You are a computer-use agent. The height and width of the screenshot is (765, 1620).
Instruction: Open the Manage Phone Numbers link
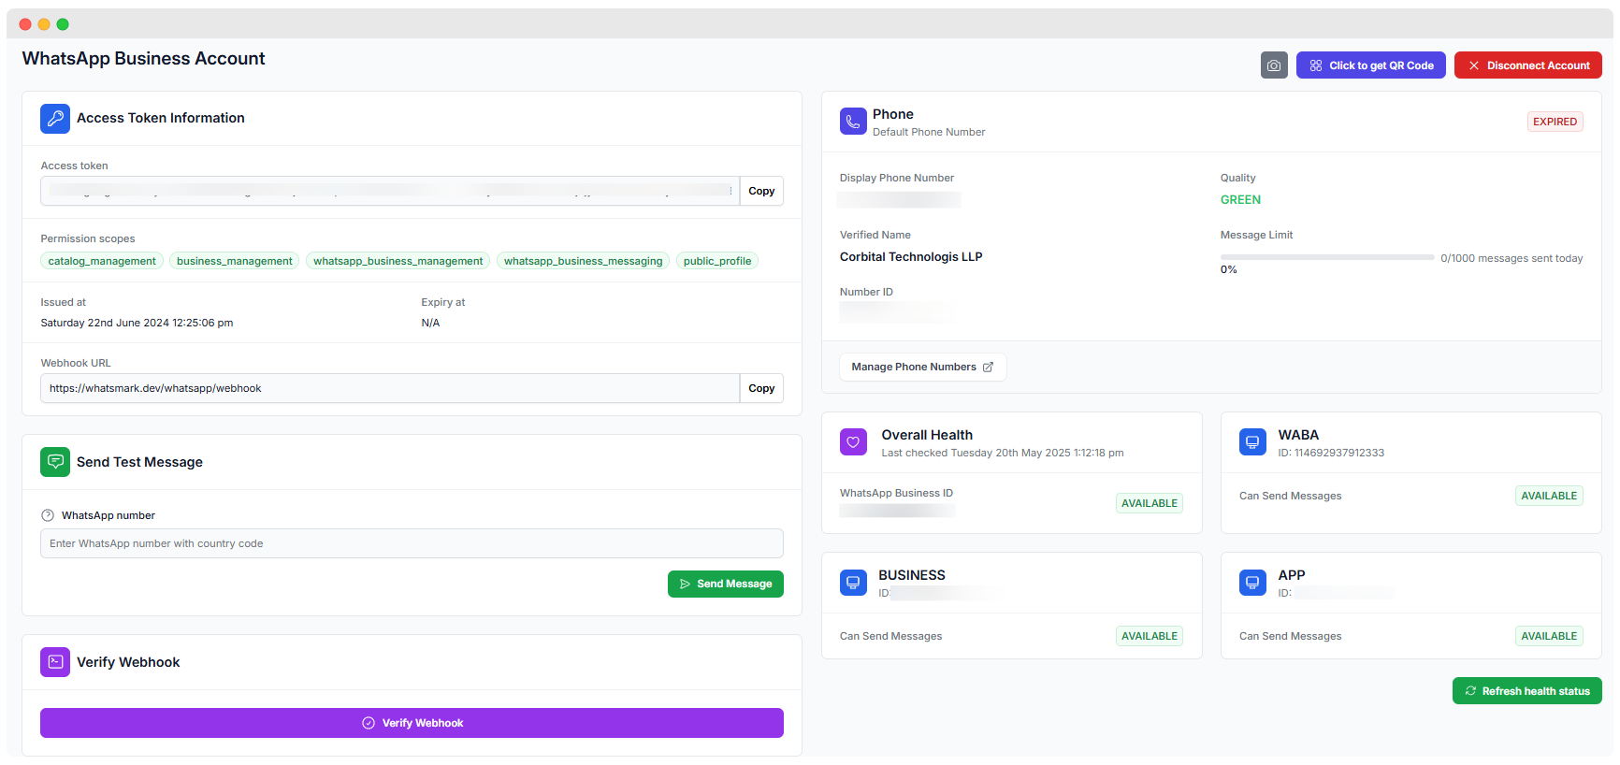tap(922, 367)
